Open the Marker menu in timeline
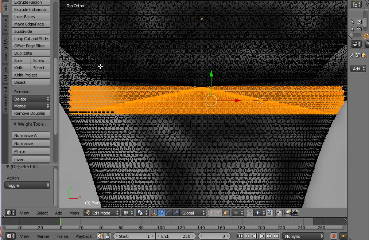369x240 pixels. coord(43,236)
